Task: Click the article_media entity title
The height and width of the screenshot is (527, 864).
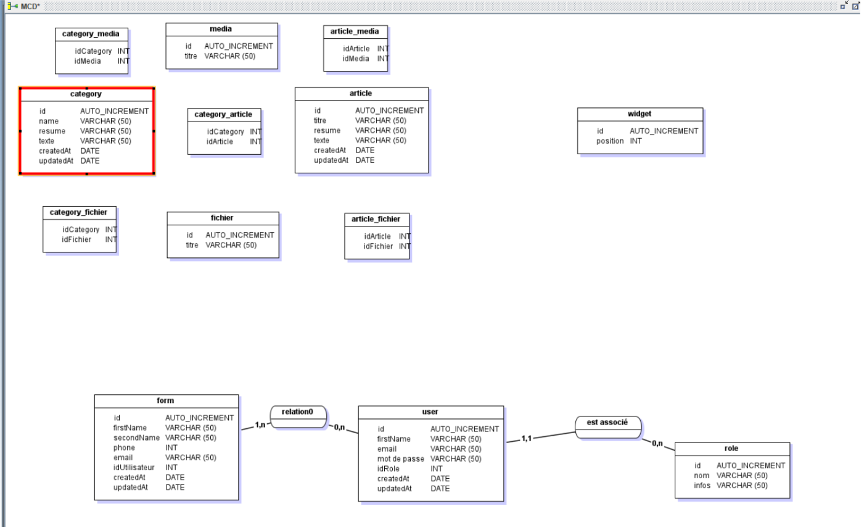Action: 355,31
